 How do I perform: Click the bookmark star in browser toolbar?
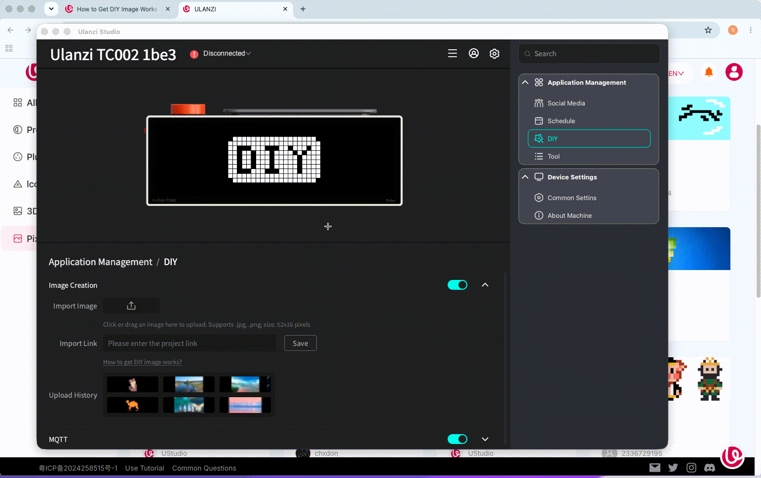pos(708,30)
